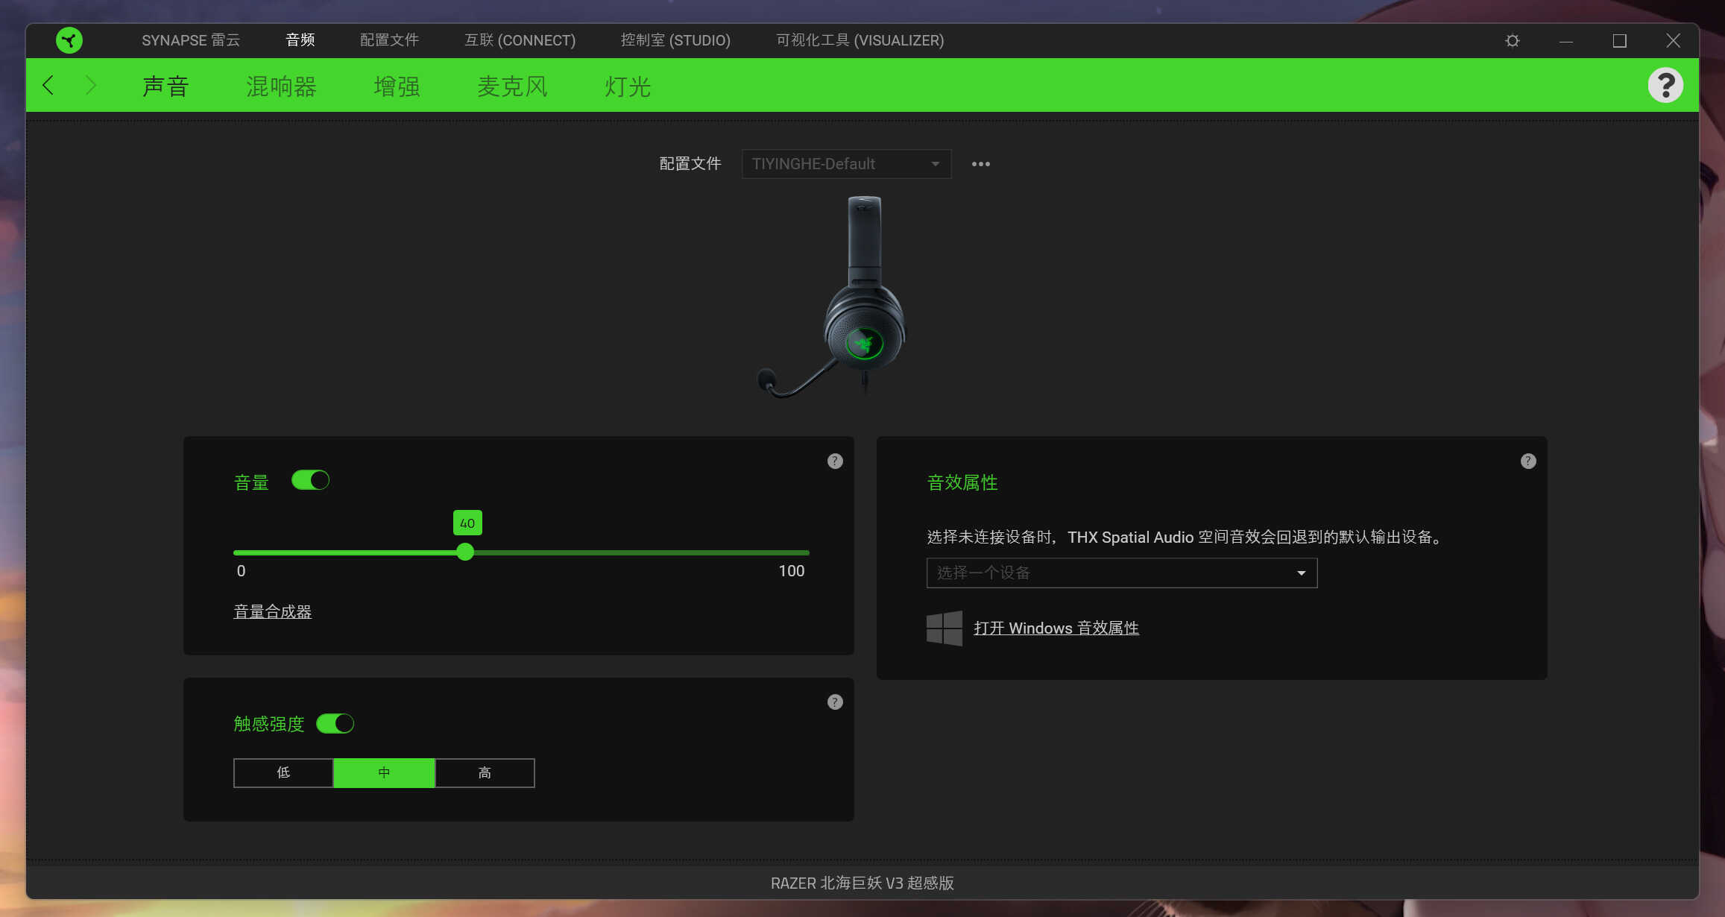This screenshot has width=1725, height=917.
Task: Switch to the 灯光 tab
Action: [x=628, y=86]
